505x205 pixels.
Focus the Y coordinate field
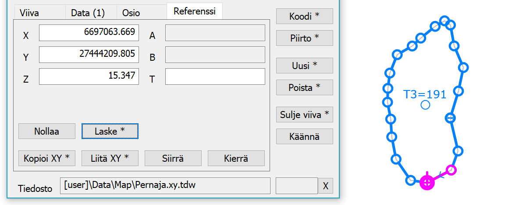[x=89, y=55]
